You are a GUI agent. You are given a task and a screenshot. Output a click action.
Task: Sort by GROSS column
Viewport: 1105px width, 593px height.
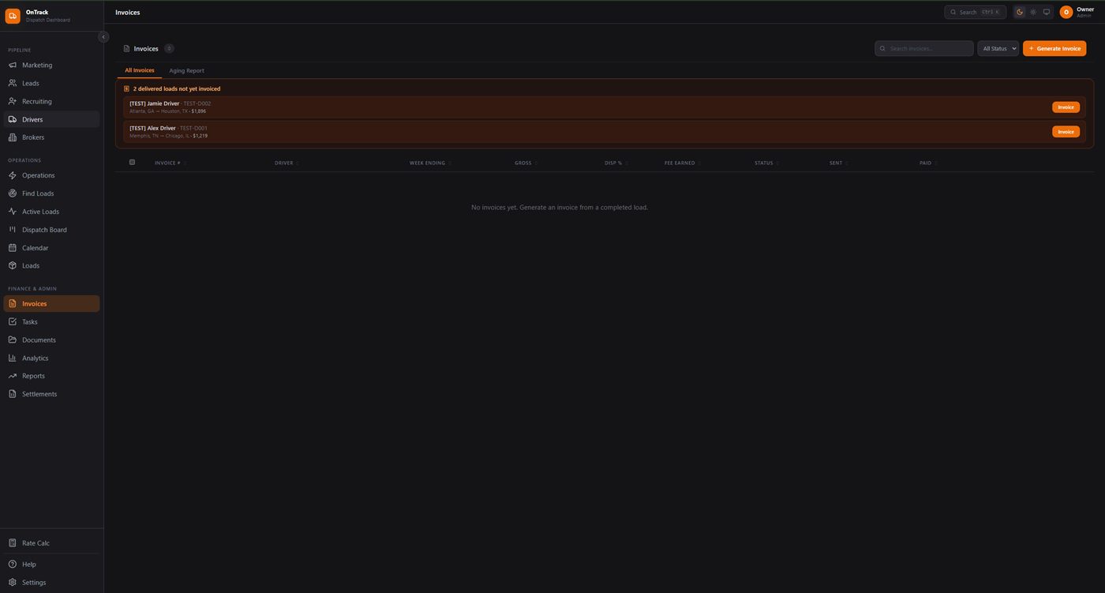[x=526, y=163]
